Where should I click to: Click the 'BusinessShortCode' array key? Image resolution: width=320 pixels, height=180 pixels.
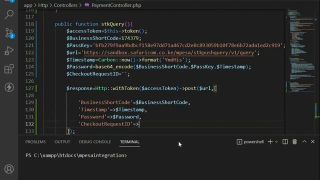point(105,102)
